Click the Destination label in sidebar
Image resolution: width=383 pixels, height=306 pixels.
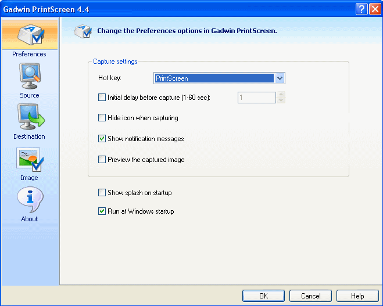29,136
